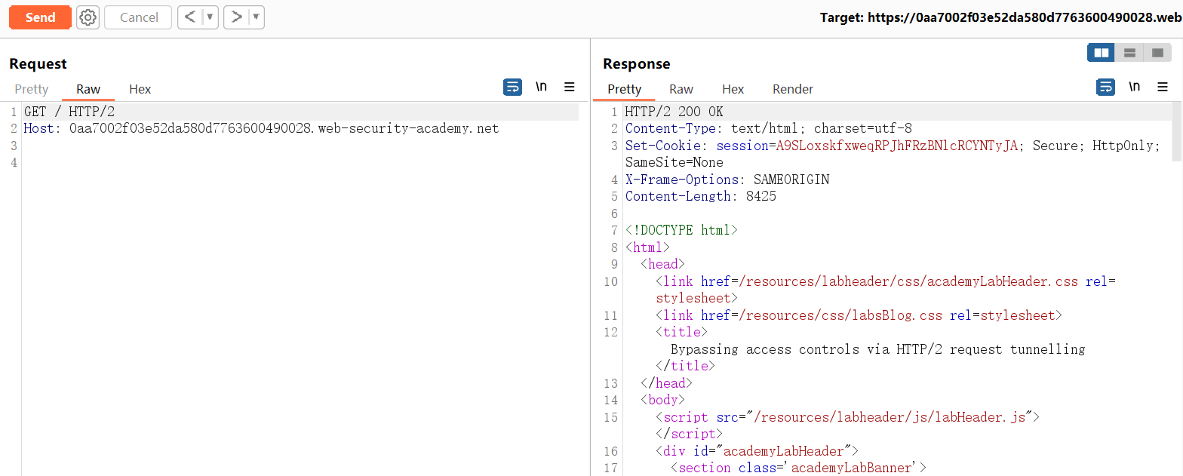Toggle word wrap icon in Response panel
This screenshot has height=476, width=1183.
coord(1105,88)
